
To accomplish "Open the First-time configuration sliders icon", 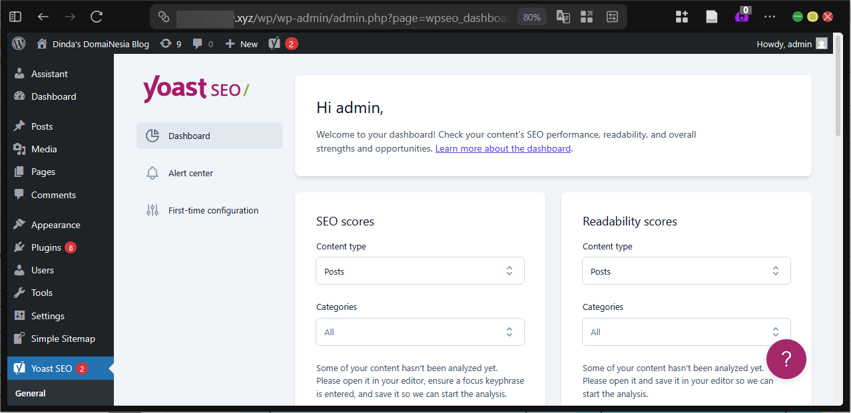I will pos(152,209).
